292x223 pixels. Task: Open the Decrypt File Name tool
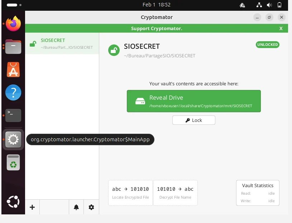(175, 193)
